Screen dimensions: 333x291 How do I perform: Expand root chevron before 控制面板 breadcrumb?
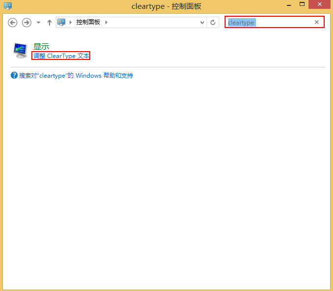tap(71, 22)
